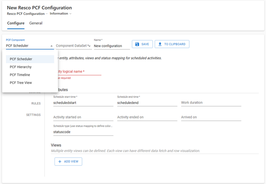Open the SETTINGS section
Image resolution: width=266 pixels, height=184 pixels.
(x=34, y=115)
